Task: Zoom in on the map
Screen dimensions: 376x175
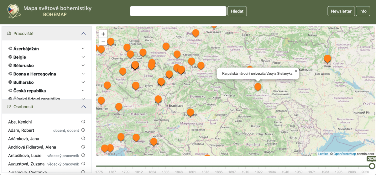Action: pos(103,34)
